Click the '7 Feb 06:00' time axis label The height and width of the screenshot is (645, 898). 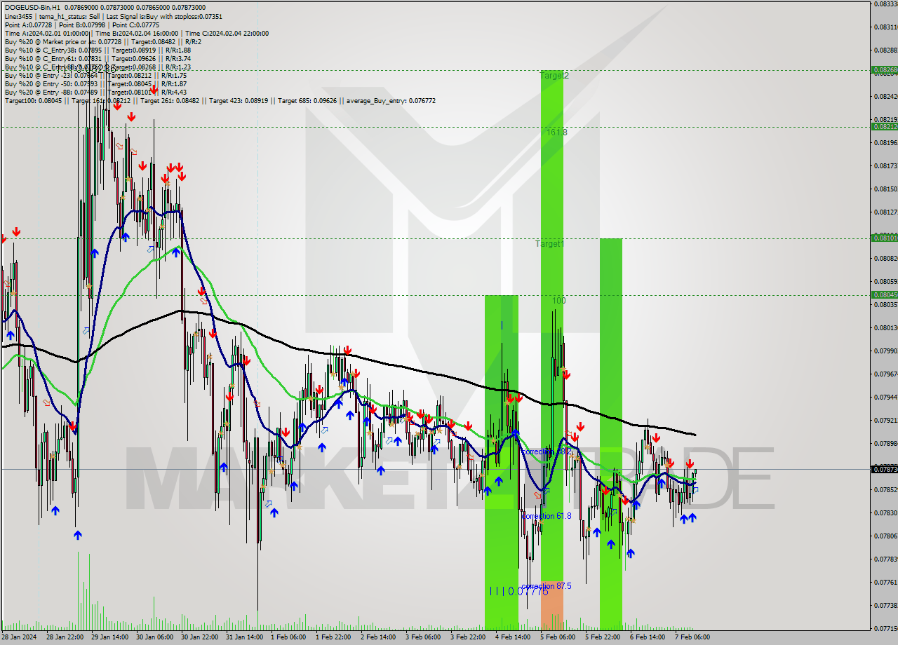tap(692, 637)
